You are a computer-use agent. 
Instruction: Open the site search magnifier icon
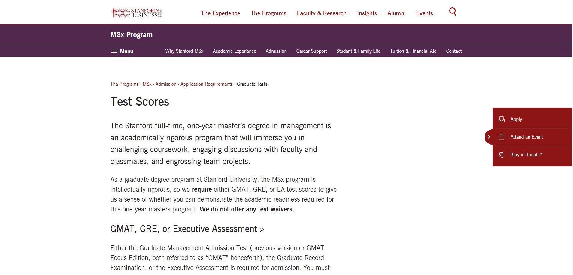[453, 12]
